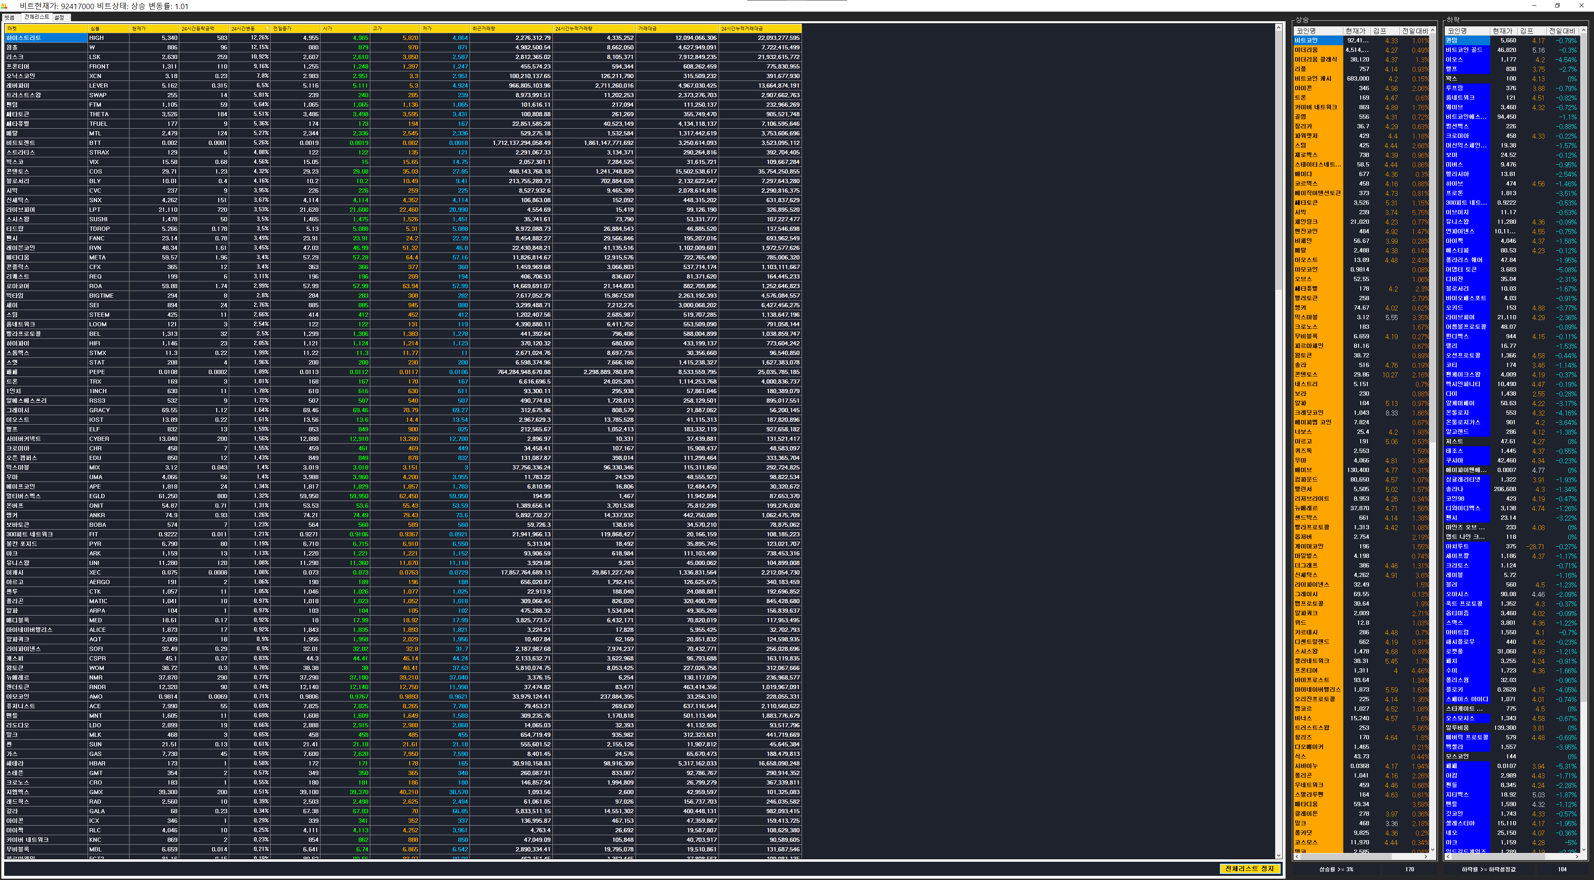Click the 24시간변동 sort arrow indicator

click(x=266, y=29)
